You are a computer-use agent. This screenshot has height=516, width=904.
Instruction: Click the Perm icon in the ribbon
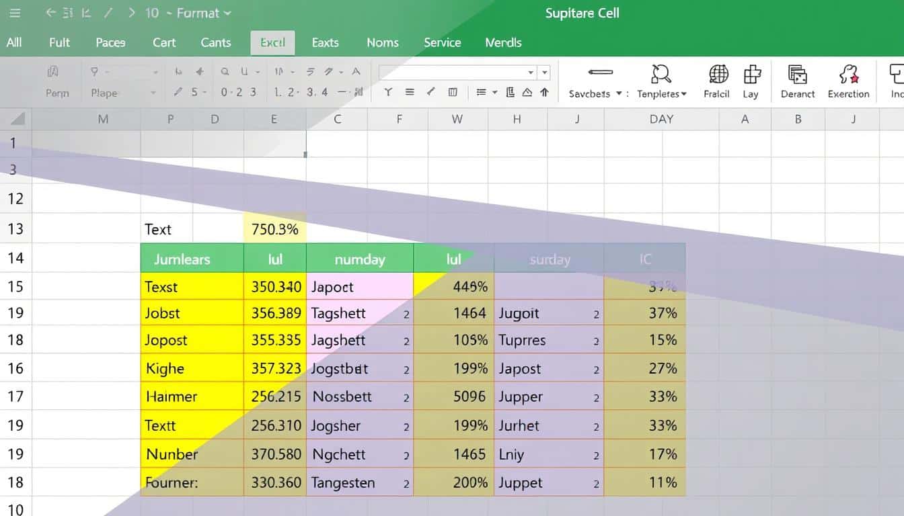54,73
